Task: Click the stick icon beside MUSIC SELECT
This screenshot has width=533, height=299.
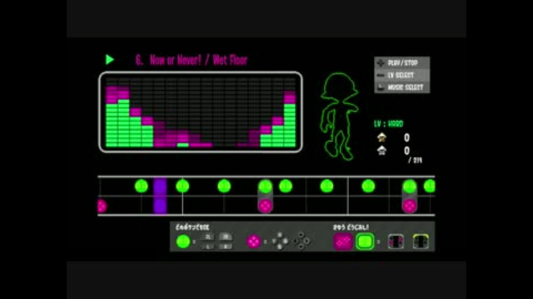Action: click(x=381, y=87)
